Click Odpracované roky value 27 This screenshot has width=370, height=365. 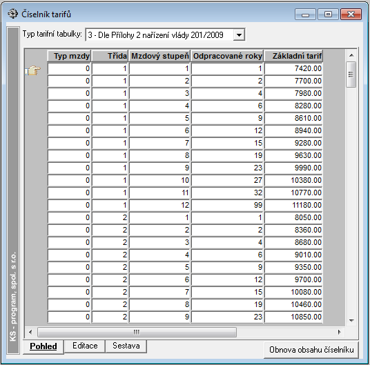pos(227,180)
